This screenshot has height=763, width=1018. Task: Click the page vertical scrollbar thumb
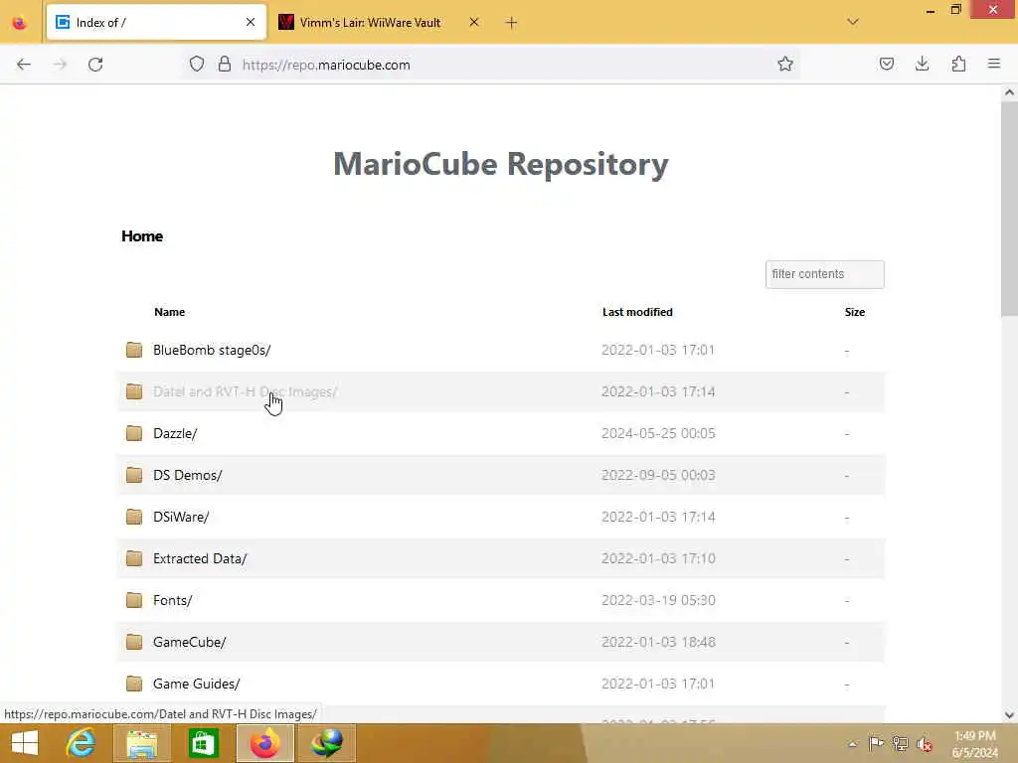[1009, 208]
